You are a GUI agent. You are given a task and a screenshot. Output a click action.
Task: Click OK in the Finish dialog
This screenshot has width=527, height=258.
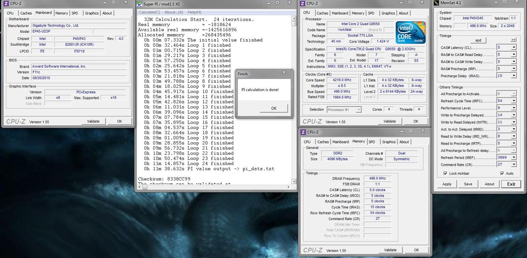click(x=274, y=108)
